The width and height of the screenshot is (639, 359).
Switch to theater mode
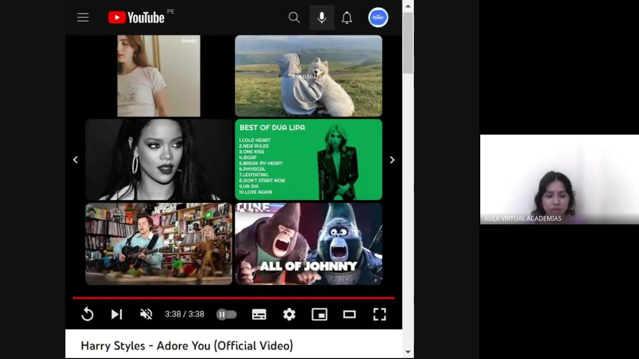pyautogui.click(x=349, y=314)
